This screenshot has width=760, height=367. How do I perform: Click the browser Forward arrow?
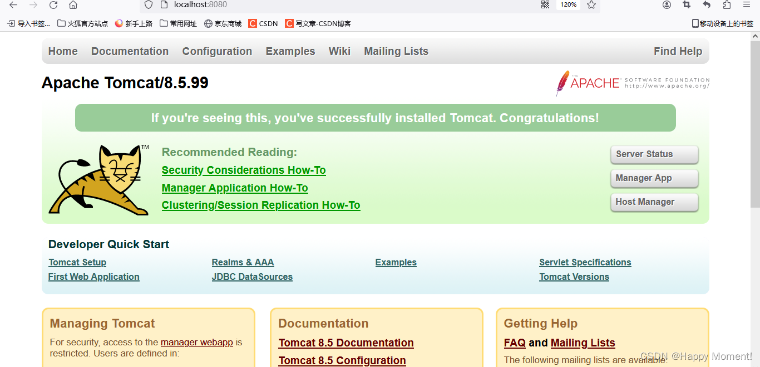pos(33,5)
